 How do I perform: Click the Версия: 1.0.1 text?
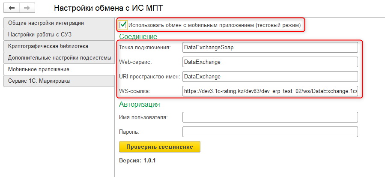click(137, 161)
